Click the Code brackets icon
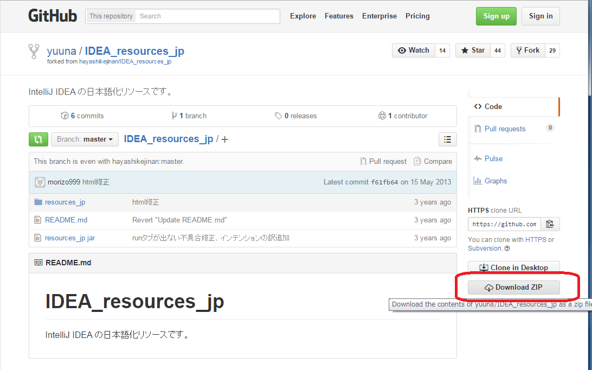Image resolution: width=592 pixels, height=370 pixels. coord(478,106)
